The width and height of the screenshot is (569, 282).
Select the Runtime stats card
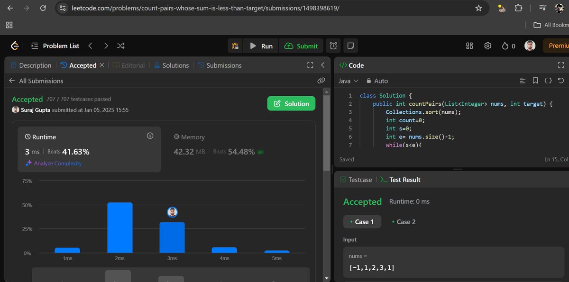[x=90, y=149]
